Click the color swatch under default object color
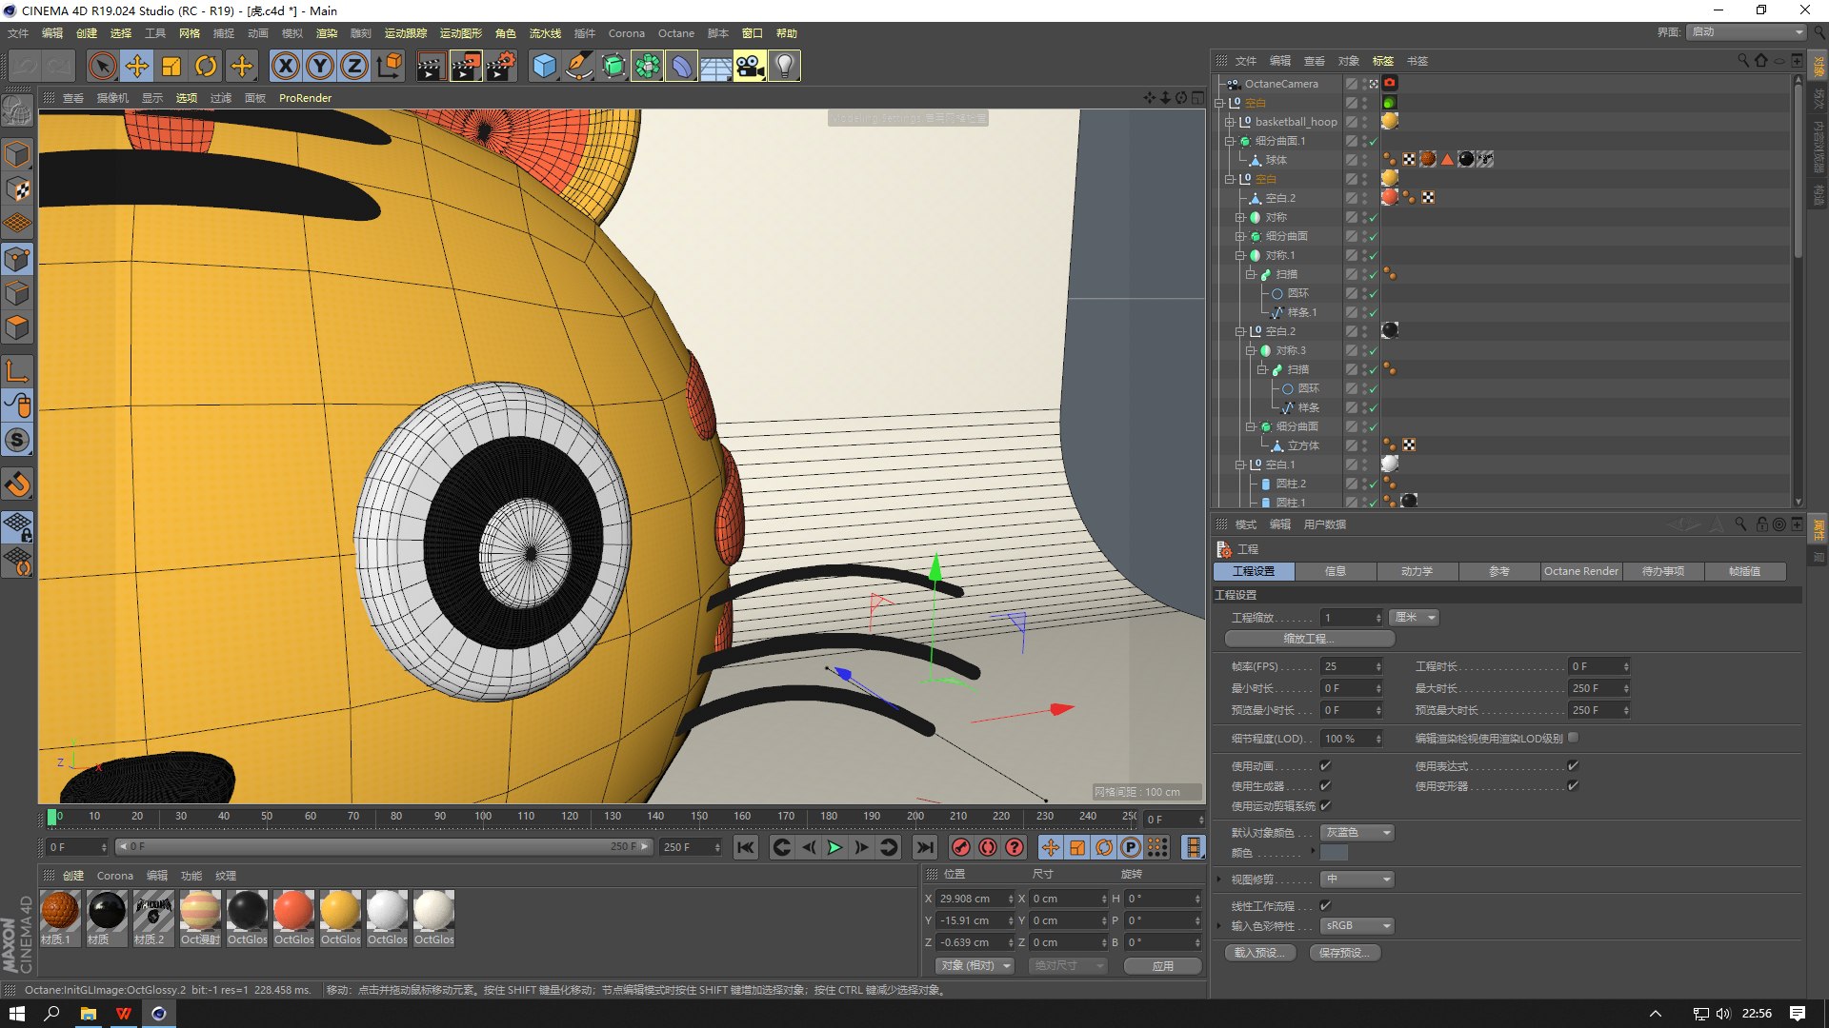Screen dimensions: 1829x1028 coord(1334,853)
